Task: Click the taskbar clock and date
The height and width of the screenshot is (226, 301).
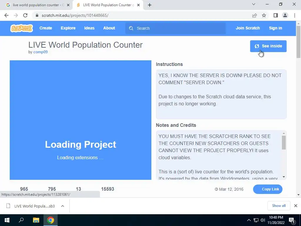Action: (x=276, y=220)
